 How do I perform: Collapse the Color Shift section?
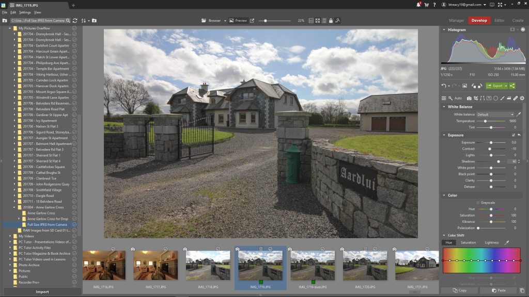(444, 235)
